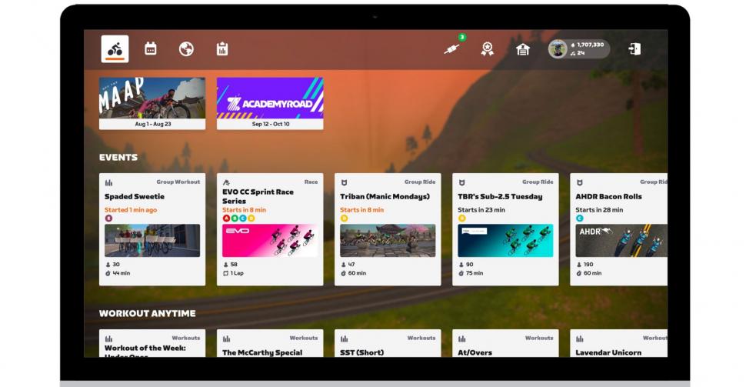The image size is (746, 387).
Task: Click the category E badge on Spaded Sweetie
Action: click(108, 219)
